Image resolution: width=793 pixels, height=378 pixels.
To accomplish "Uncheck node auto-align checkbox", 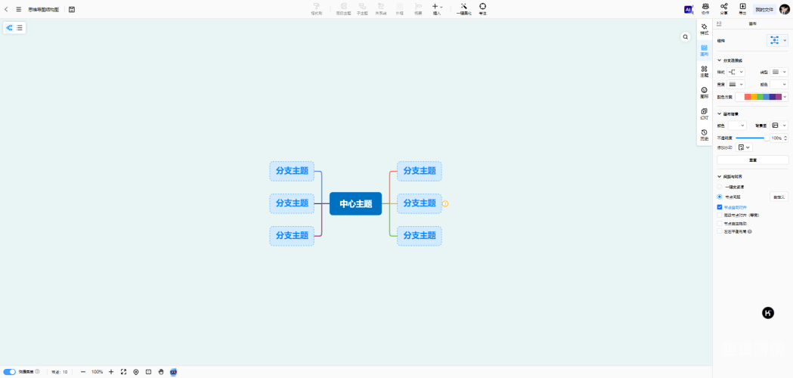I will (x=720, y=207).
